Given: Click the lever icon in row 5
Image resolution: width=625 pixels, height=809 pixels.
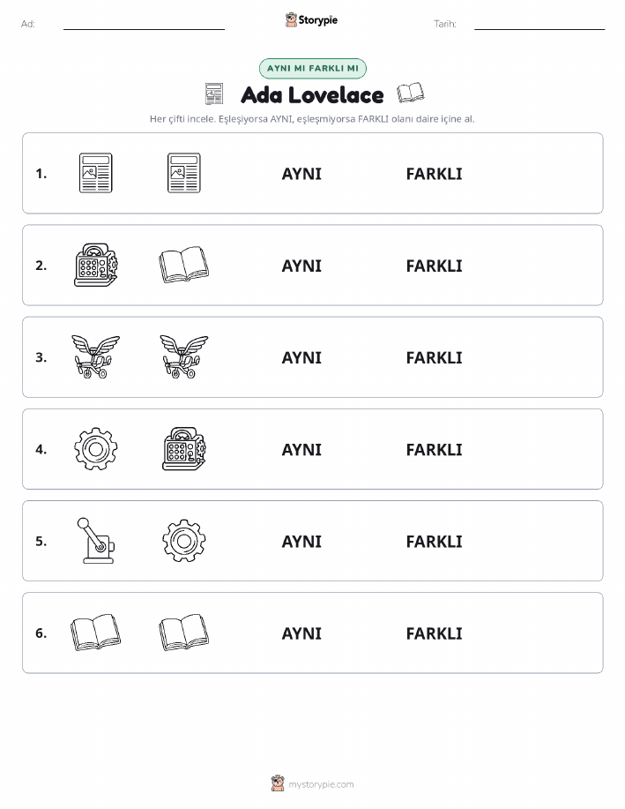Looking at the screenshot, I should tap(96, 540).
